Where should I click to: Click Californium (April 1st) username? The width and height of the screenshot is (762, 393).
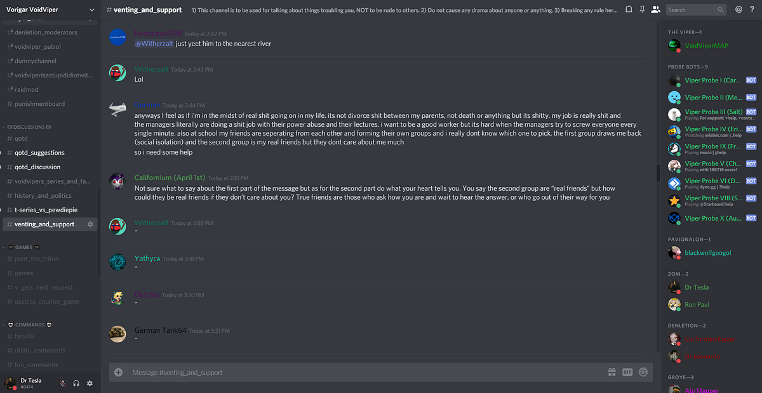tap(170, 178)
